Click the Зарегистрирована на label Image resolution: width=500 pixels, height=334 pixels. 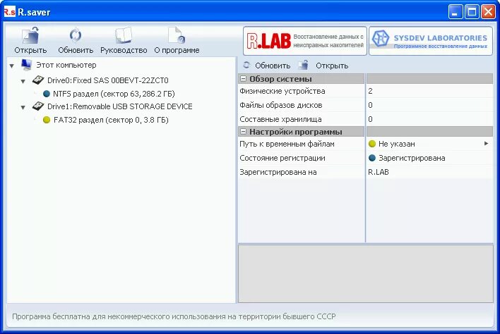point(278,172)
